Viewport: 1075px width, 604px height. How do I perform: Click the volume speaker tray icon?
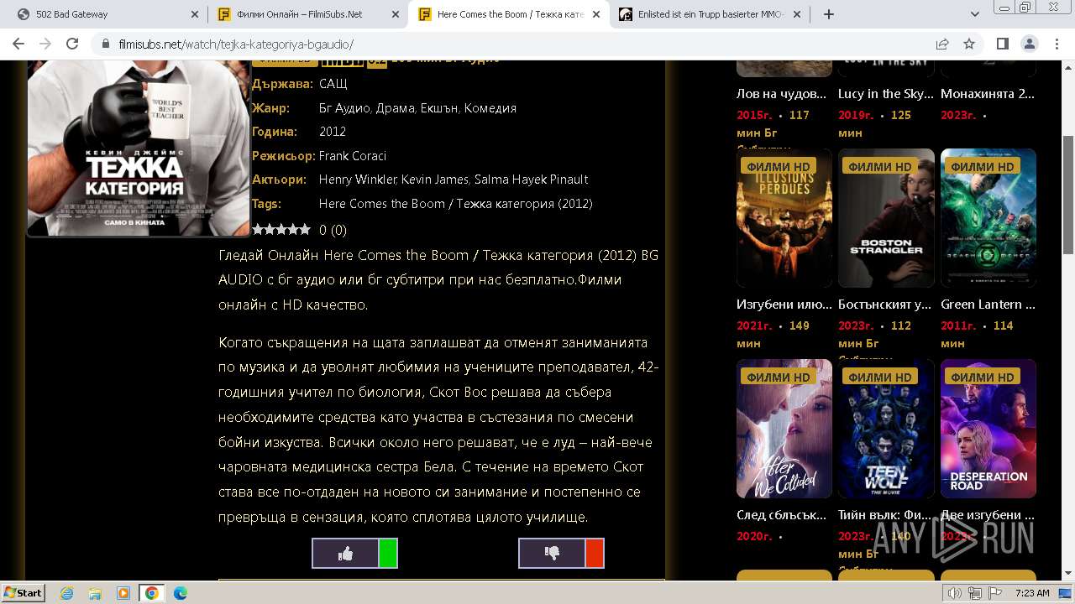[955, 593]
